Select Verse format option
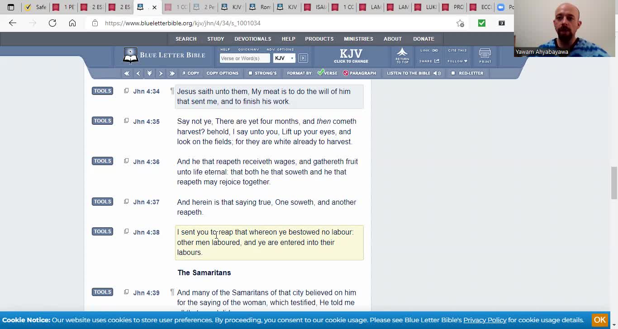618x329 pixels. click(x=328, y=73)
